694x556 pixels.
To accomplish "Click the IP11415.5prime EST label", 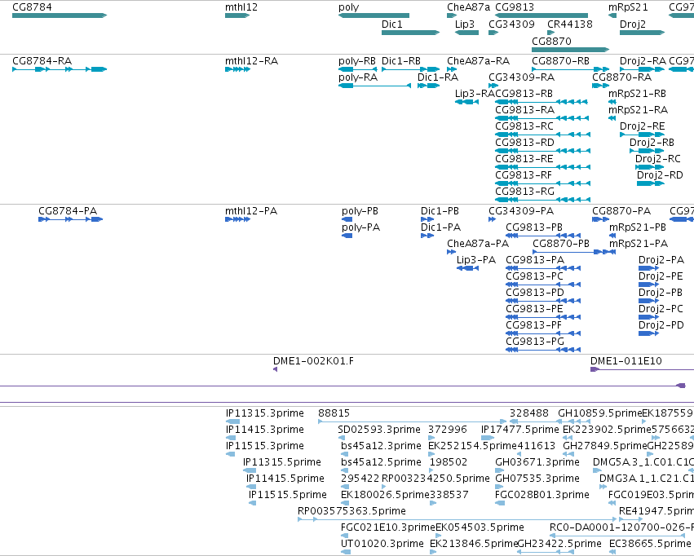I will click(285, 479).
